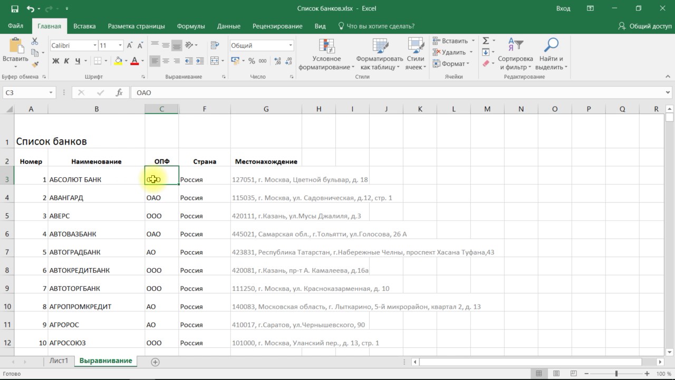Center text horizontally
Image resolution: width=675 pixels, height=380 pixels.
tap(166, 61)
